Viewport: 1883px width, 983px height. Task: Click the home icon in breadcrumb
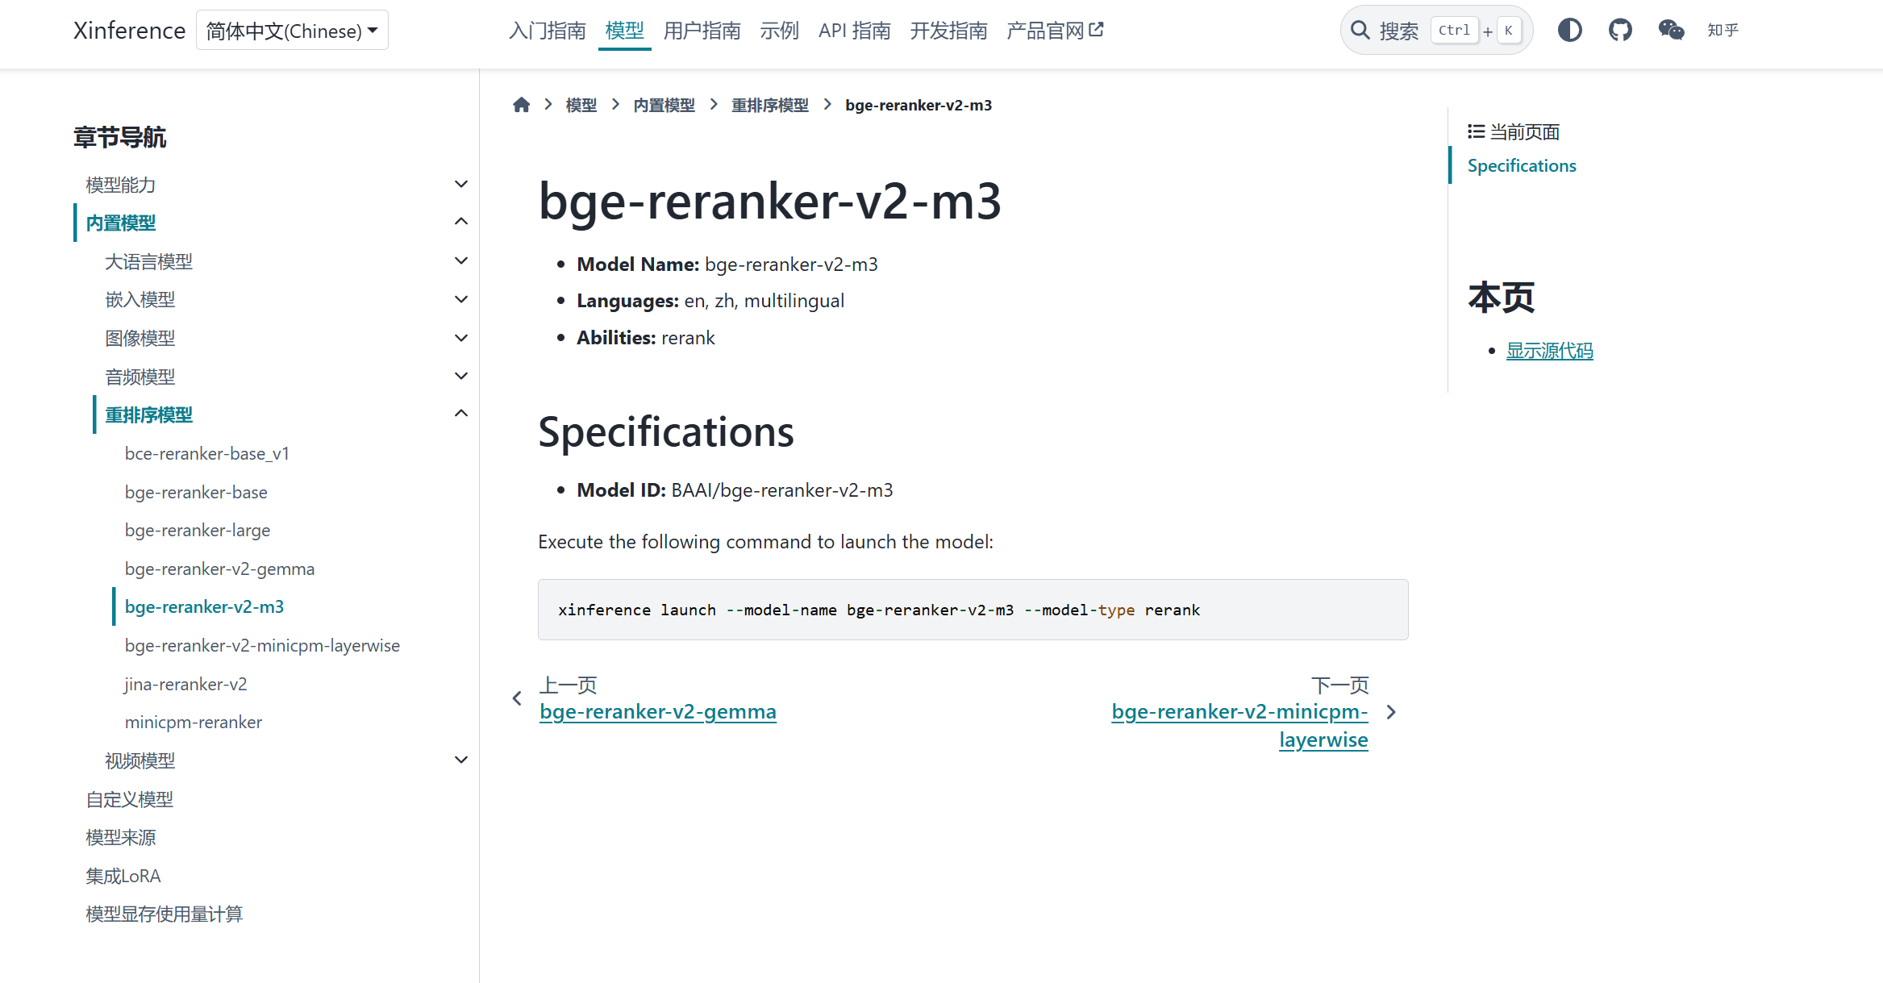tap(521, 104)
